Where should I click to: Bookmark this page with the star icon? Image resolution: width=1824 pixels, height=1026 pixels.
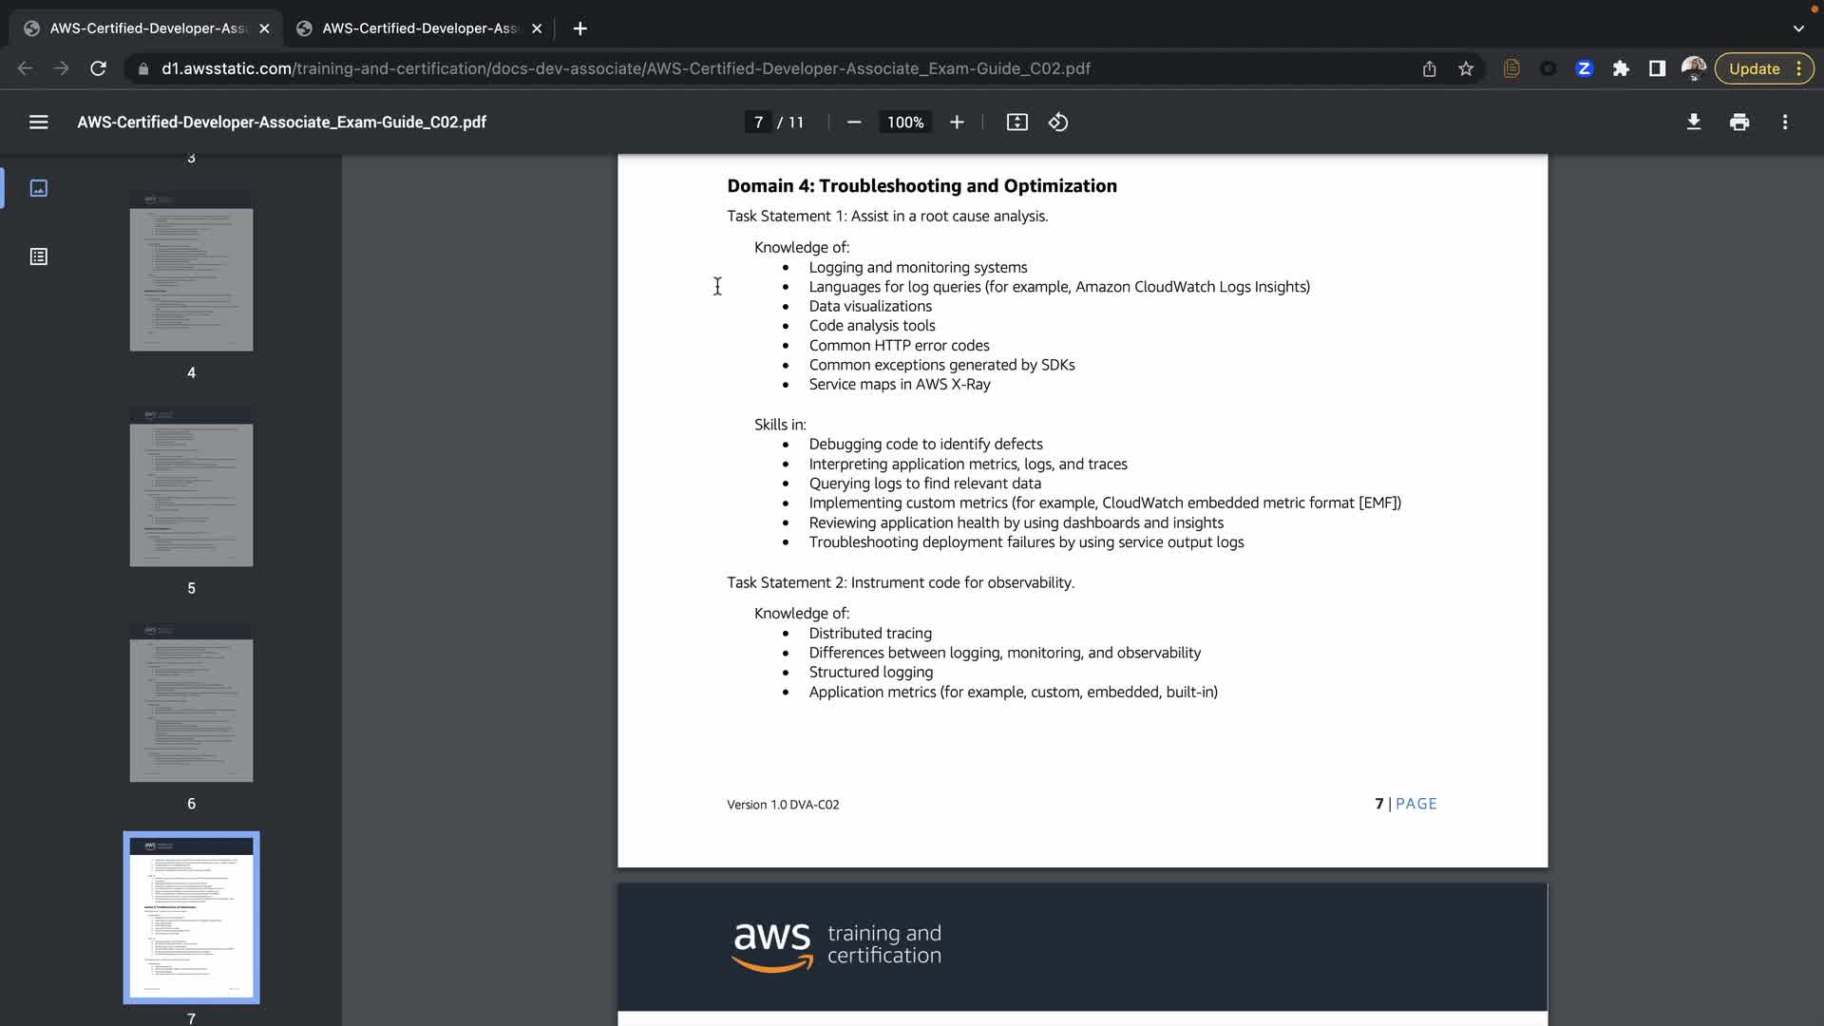(1466, 68)
